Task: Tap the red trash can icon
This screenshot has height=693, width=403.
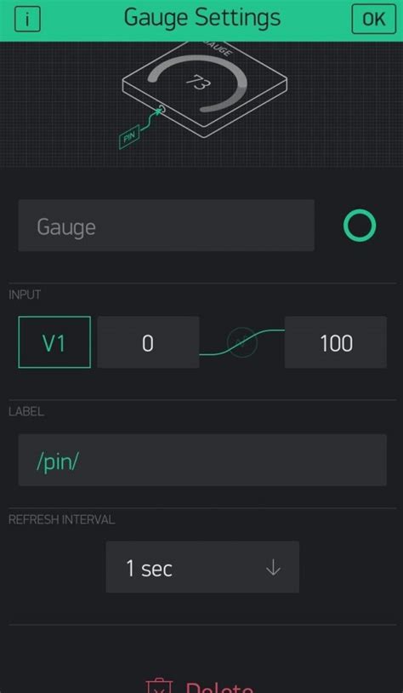Action: click(159, 686)
